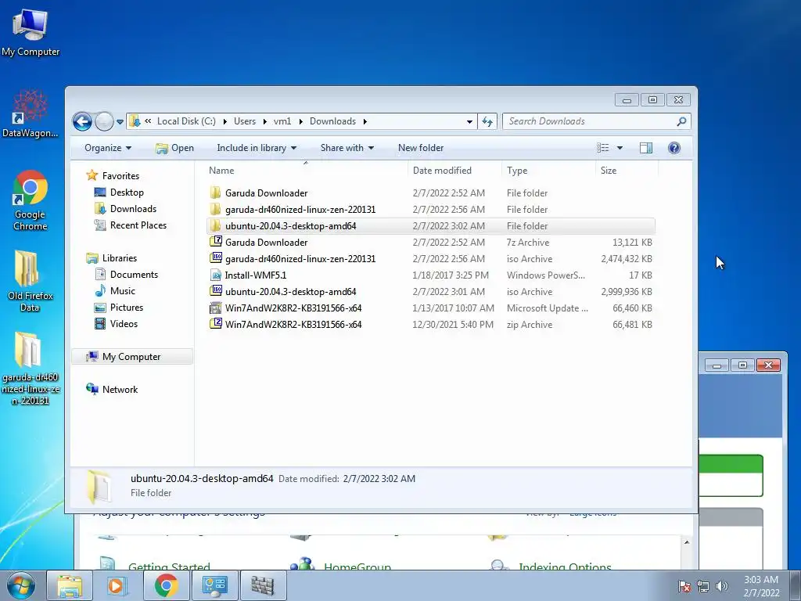
Task: Expand the address bar history dropdown
Action: click(x=469, y=121)
